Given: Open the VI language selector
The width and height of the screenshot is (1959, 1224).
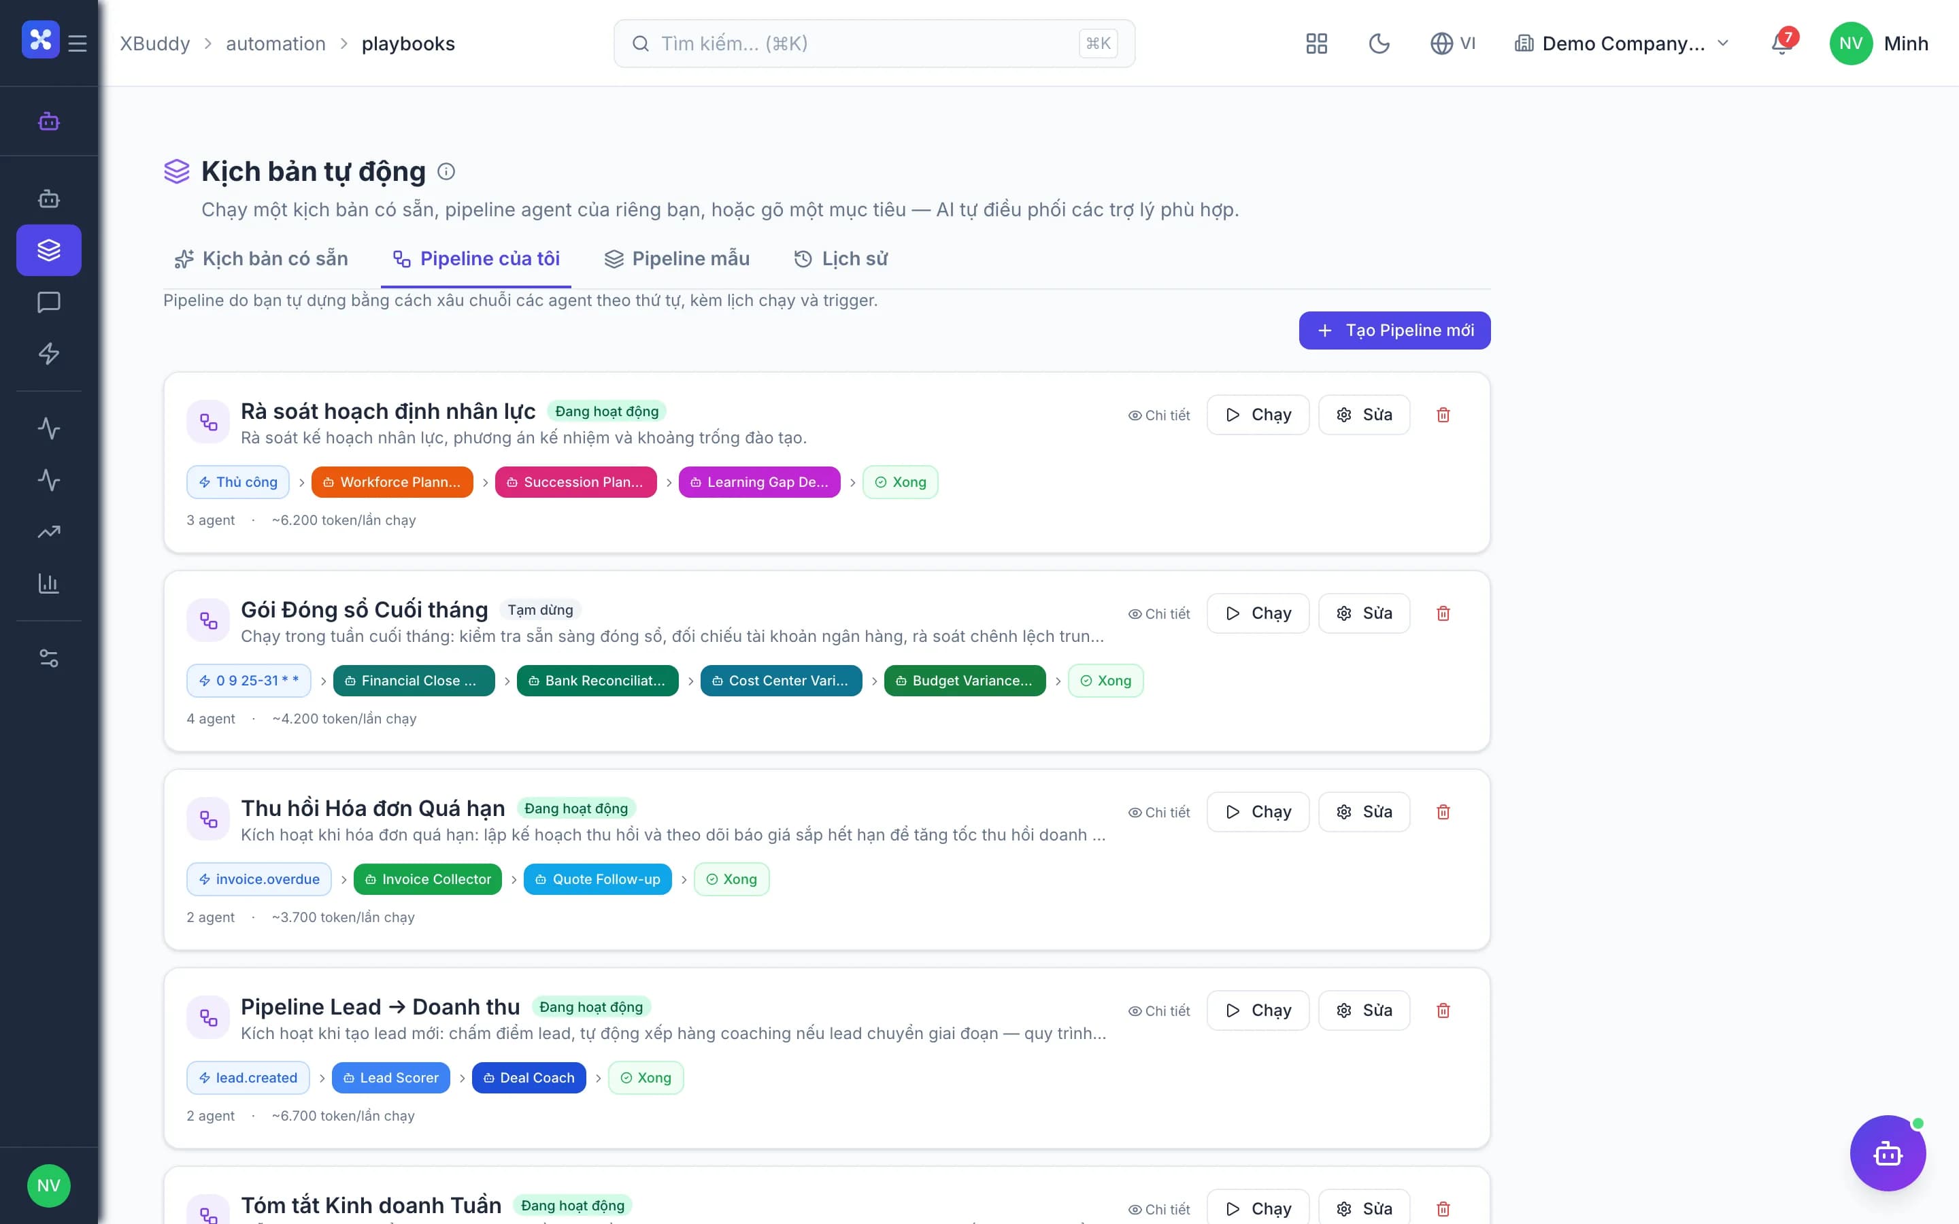Looking at the screenshot, I should coord(1453,44).
